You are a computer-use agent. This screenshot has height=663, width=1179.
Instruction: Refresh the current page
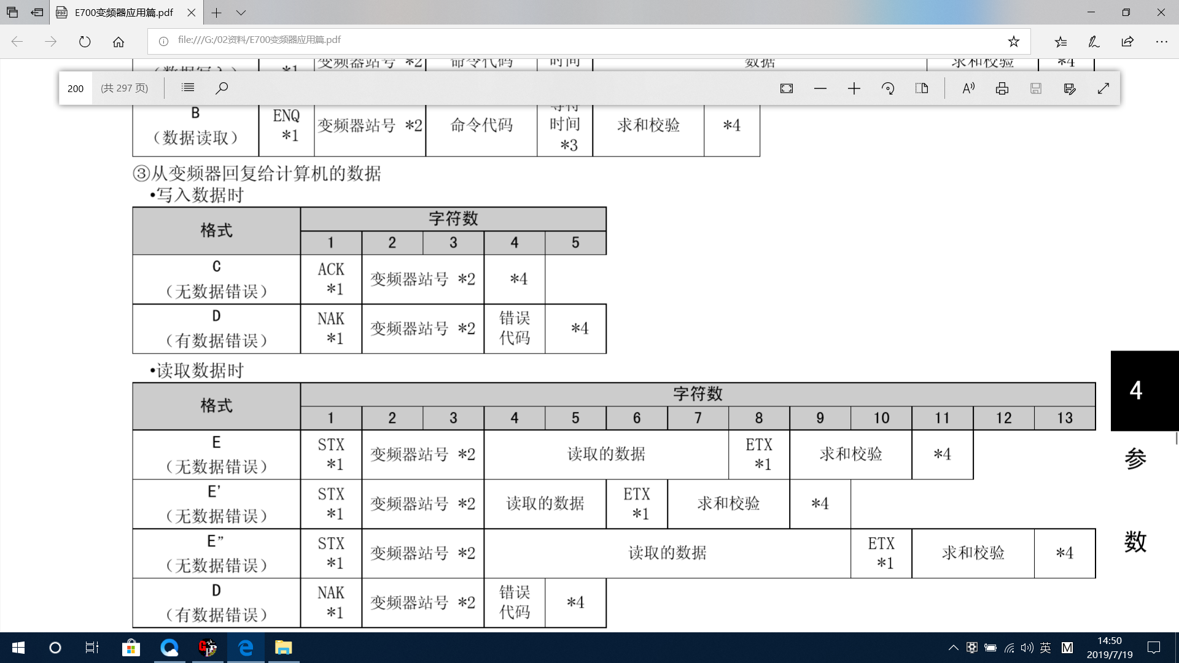pos(85,41)
